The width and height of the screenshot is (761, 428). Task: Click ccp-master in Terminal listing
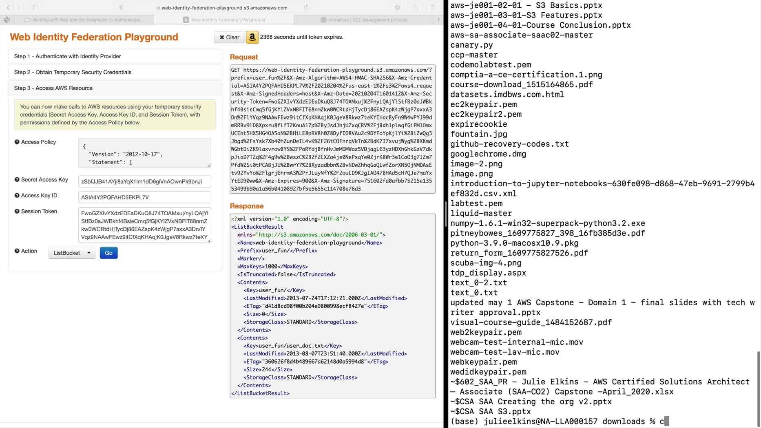tap(474, 55)
